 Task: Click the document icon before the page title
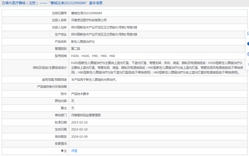pyautogui.click(x=3, y=3)
